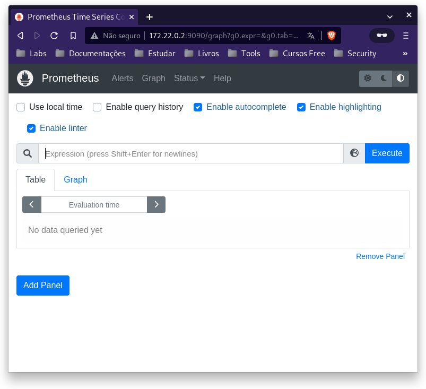Reload the page in the browser

tap(54, 36)
